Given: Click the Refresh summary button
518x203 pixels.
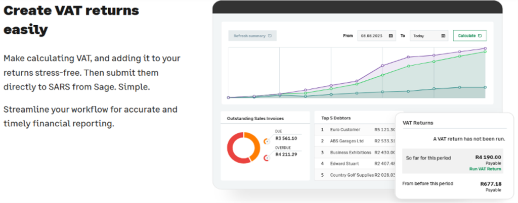Looking at the screenshot, I should (x=252, y=35).
